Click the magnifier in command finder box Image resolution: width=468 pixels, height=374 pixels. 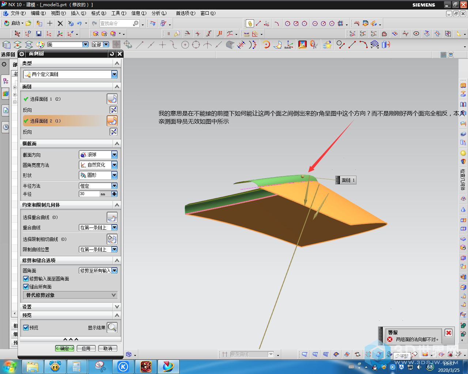[x=136, y=23]
